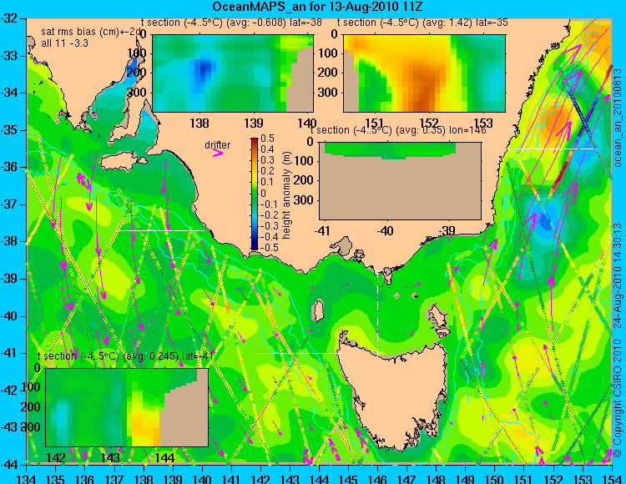
Task: Click King Island in Bass Strait
Action: (x=317, y=311)
